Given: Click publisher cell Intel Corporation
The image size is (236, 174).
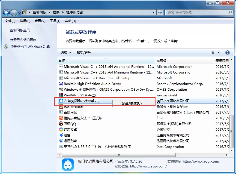Looking at the screenshot, I should [170, 147].
